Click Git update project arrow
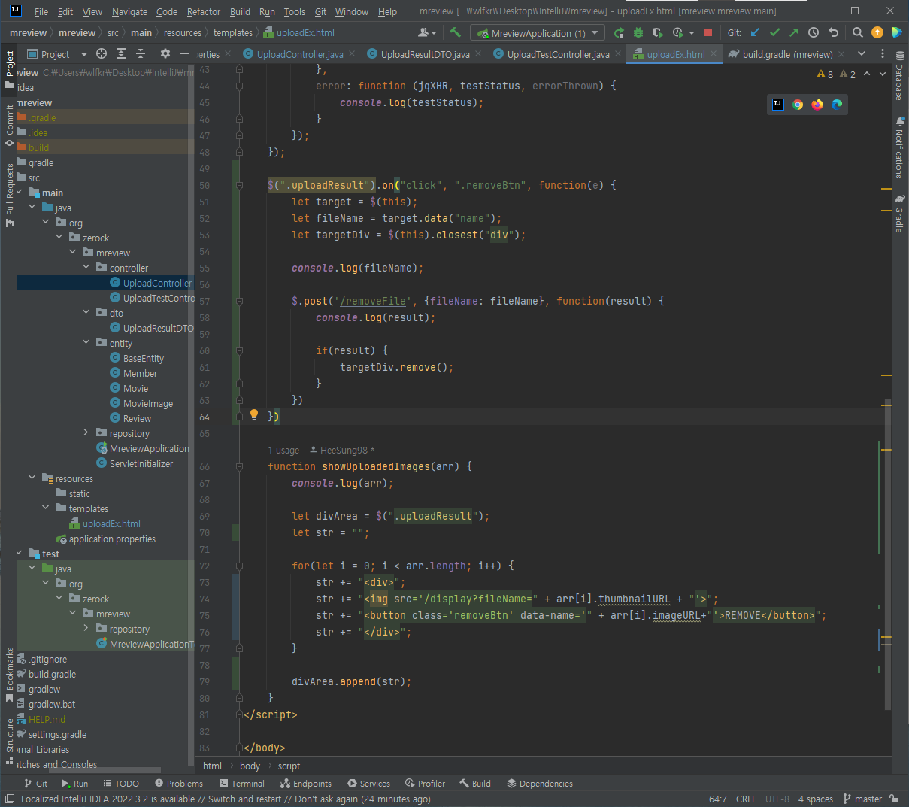This screenshot has height=807, width=909. pos(755,32)
